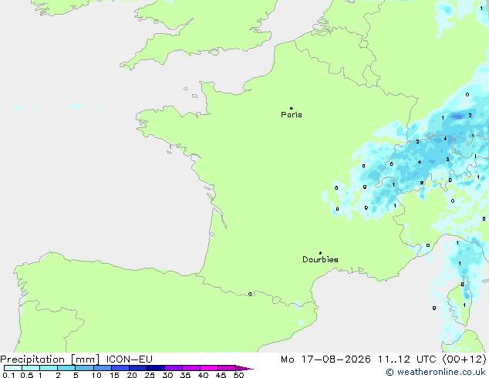This screenshot has height=378, width=489.
Task: Select the 0.1–0.5 mm legend swatch
Action: pos(13,368)
